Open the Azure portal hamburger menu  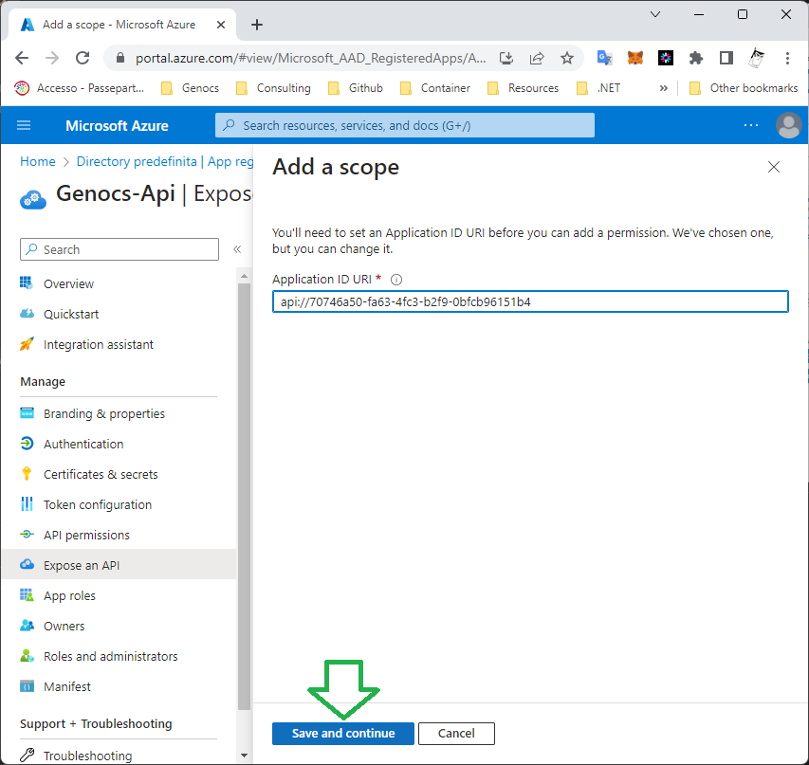[x=25, y=125]
